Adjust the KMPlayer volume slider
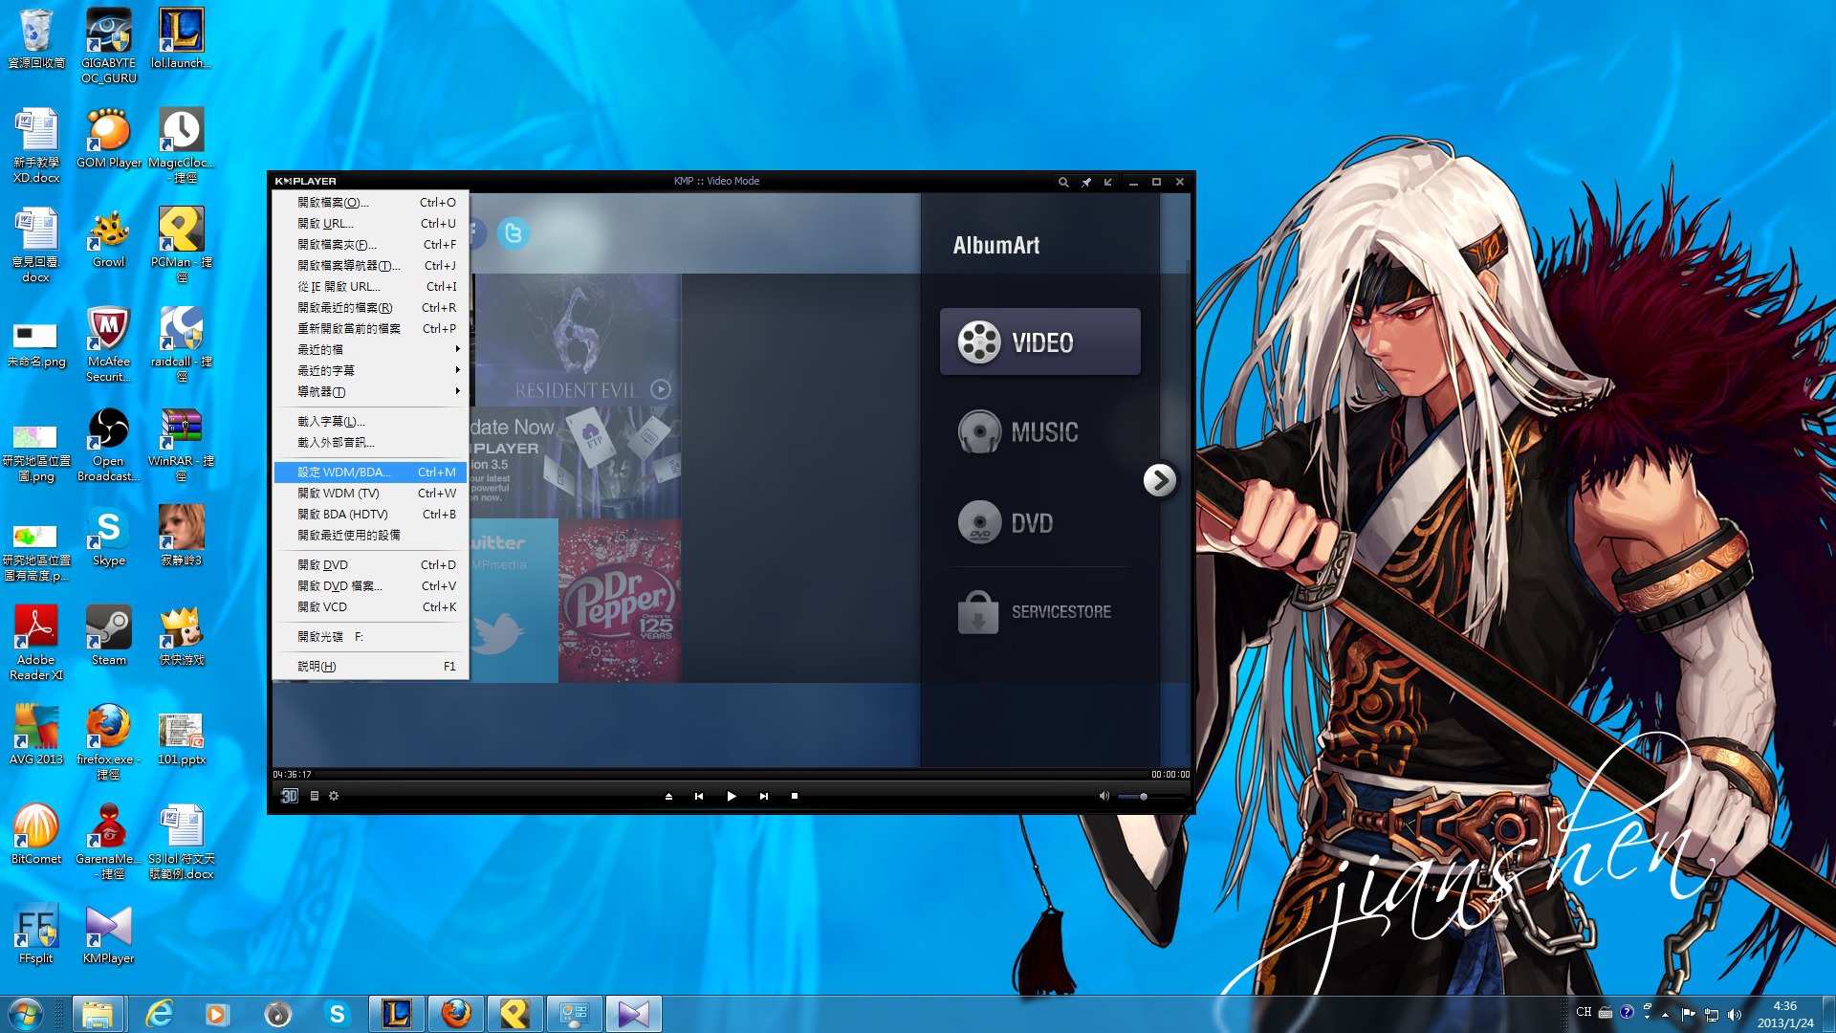This screenshot has width=1836, height=1033. click(1150, 796)
